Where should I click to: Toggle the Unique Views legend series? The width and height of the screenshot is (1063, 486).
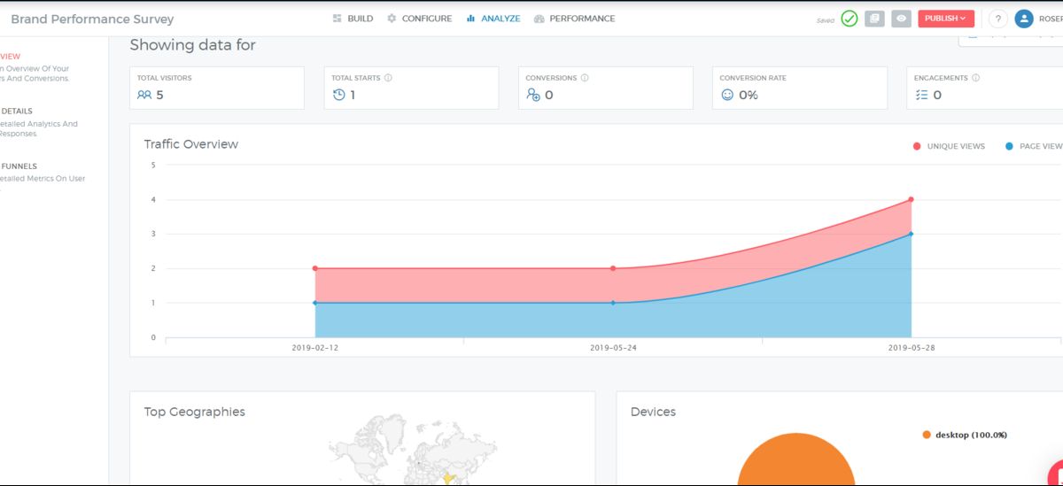click(949, 146)
